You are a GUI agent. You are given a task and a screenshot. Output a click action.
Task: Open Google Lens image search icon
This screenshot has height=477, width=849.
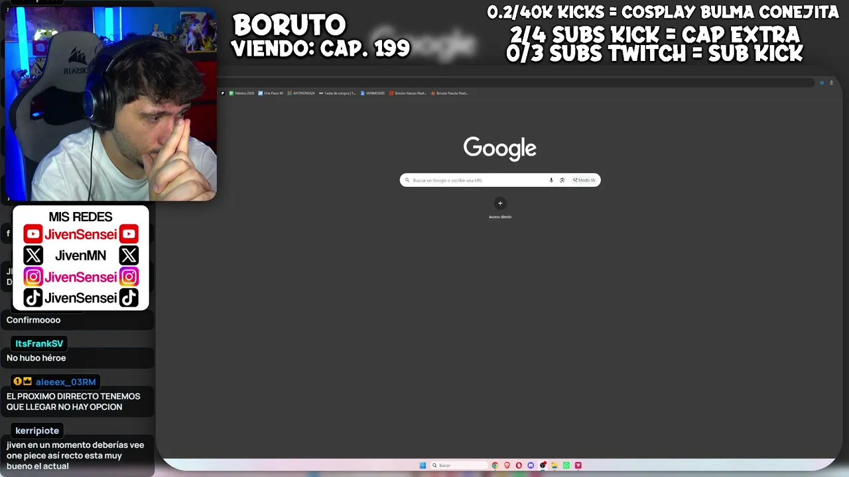click(x=562, y=180)
